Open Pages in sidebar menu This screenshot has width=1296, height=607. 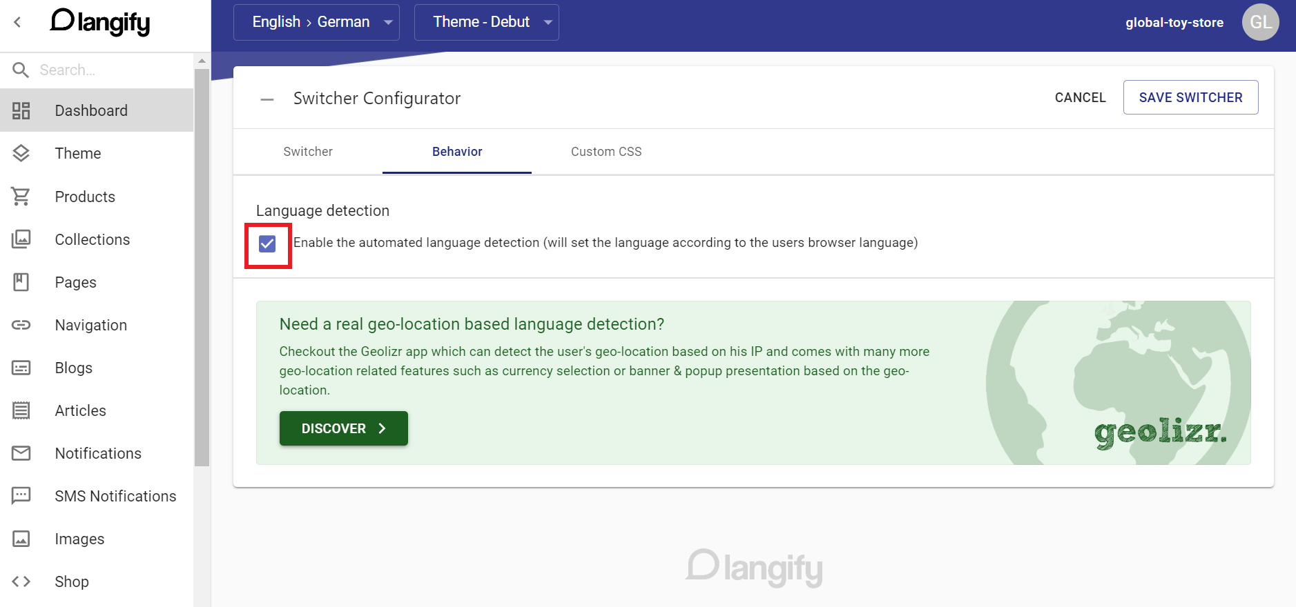tap(97, 282)
